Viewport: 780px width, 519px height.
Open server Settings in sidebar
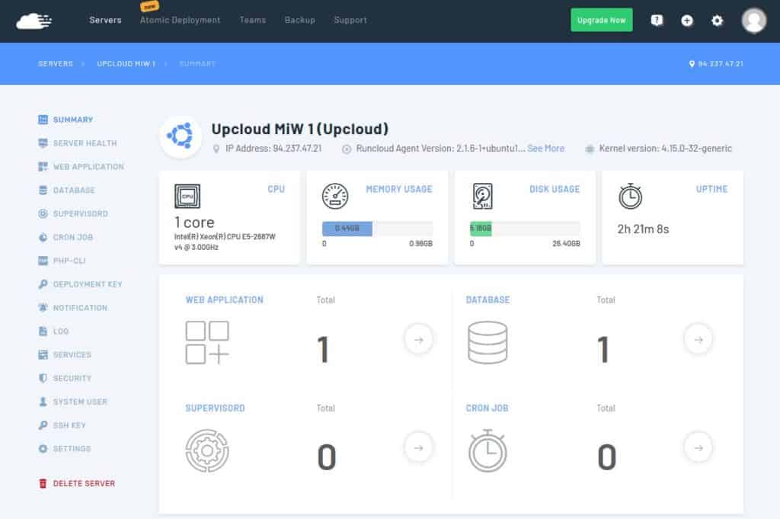(72, 449)
